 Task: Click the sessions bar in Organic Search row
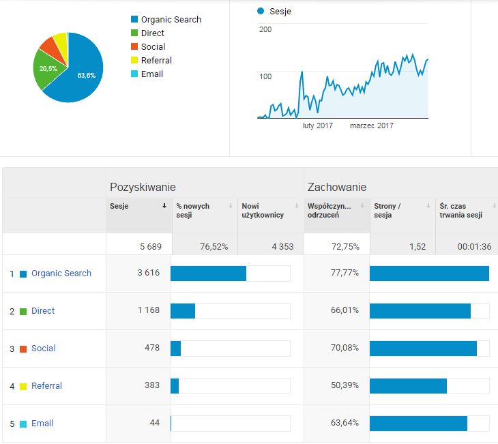tap(208, 273)
